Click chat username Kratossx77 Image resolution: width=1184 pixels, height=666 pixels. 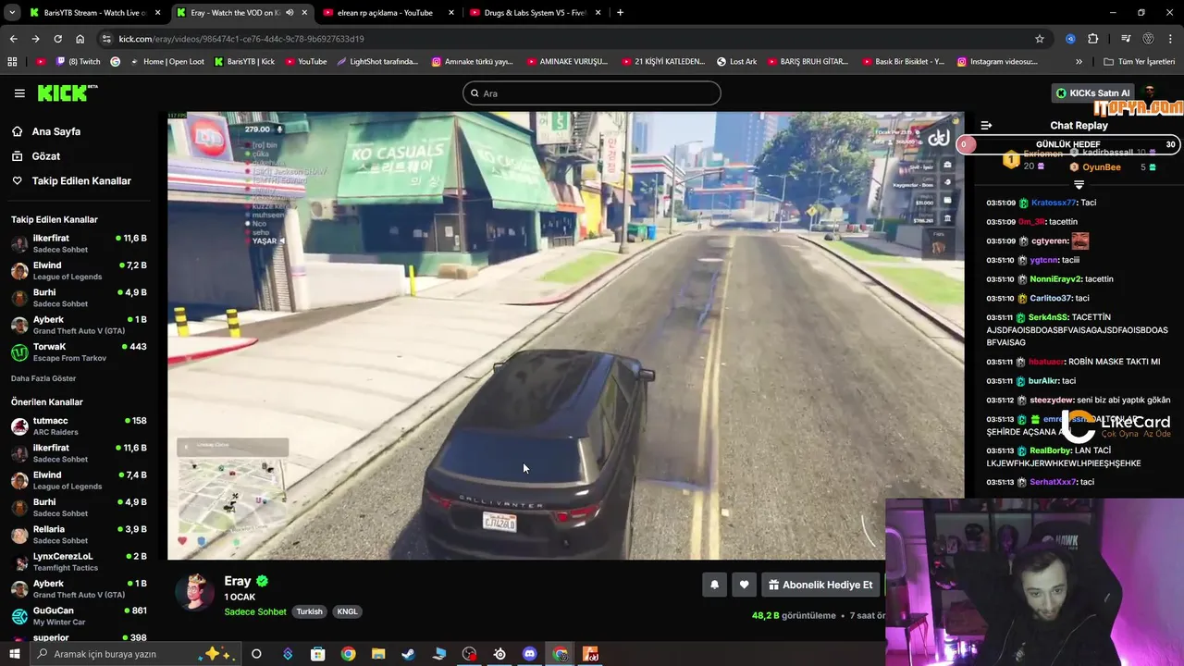[x=1054, y=203]
